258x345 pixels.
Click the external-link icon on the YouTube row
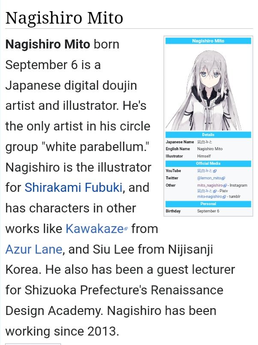tap(215, 171)
